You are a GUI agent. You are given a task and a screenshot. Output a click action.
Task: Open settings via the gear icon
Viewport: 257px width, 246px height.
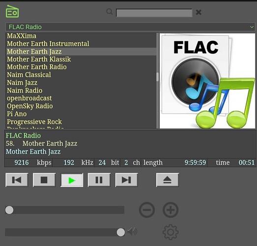(171, 232)
